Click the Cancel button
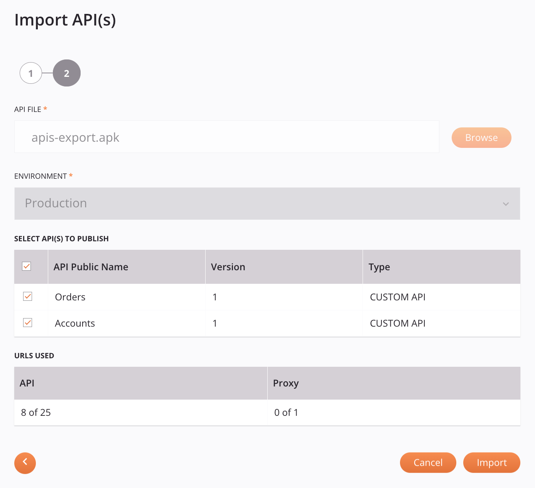535x488 pixels. [x=428, y=463]
